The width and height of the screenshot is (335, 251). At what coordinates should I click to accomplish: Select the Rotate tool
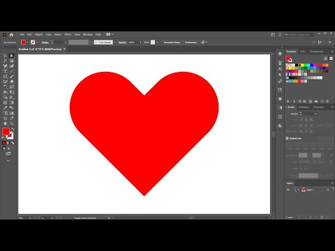tap(5, 87)
